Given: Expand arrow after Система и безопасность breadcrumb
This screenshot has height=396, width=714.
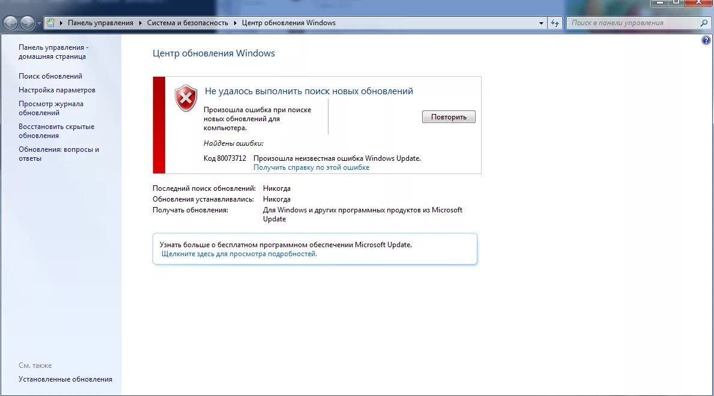Looking at the screenshot, I should [x=235, y=23].
